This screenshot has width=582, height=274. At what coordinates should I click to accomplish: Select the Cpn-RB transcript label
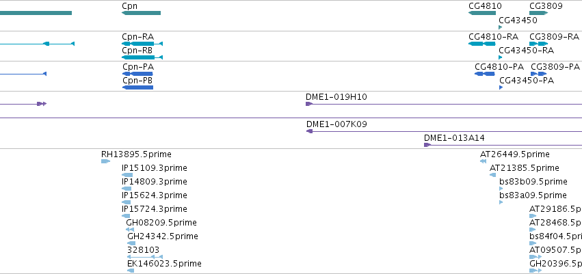137,50
